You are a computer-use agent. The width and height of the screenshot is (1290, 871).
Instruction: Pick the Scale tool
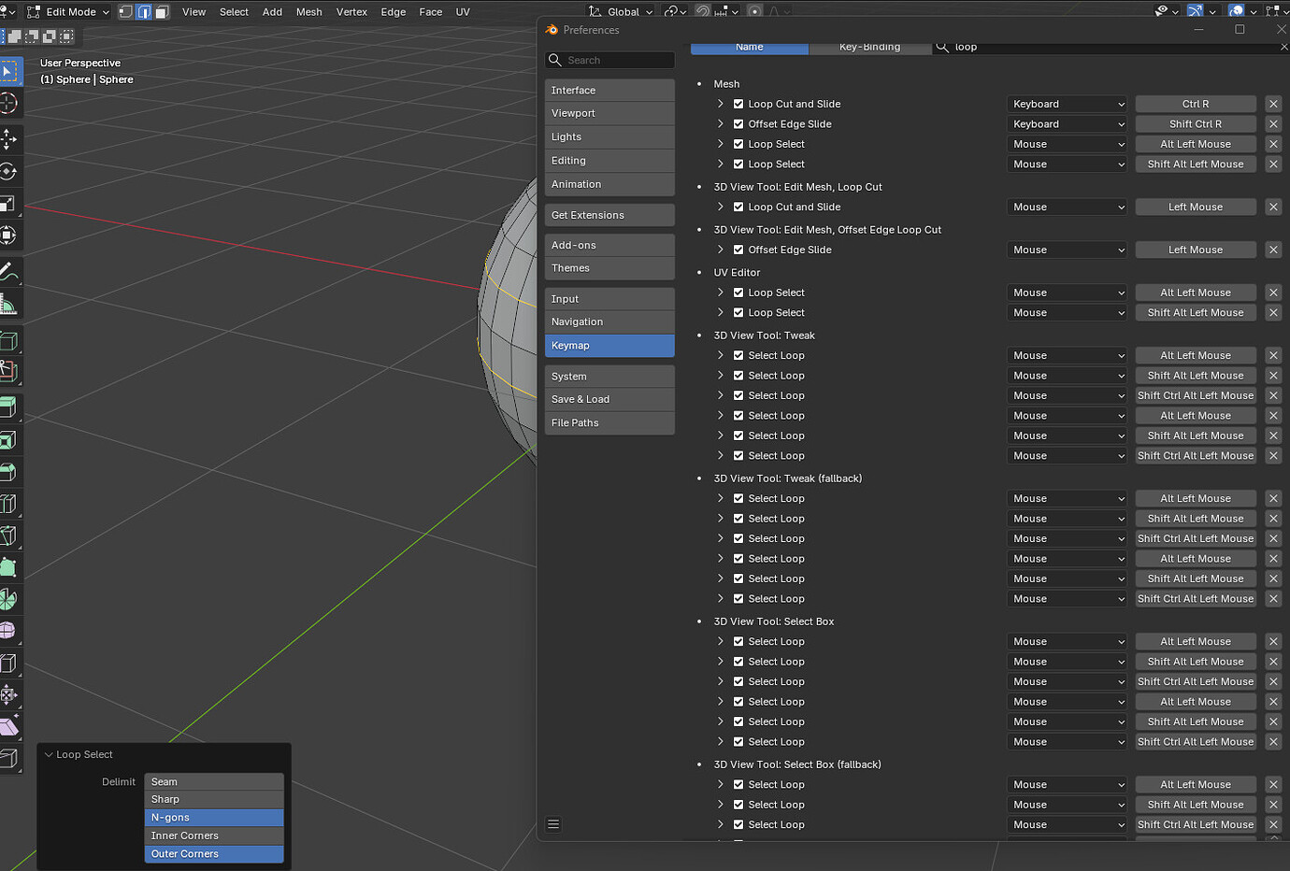pos(9,204)
